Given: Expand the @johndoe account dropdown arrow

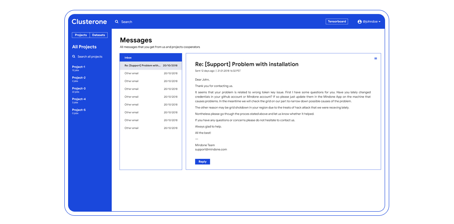Looking at the screenshot, I should [380, 22].
